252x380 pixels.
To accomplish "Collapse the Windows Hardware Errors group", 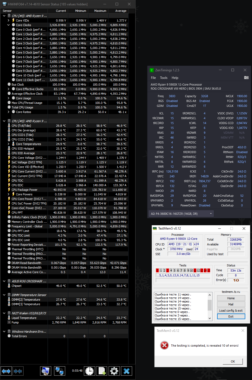I will tap(4, 332).
